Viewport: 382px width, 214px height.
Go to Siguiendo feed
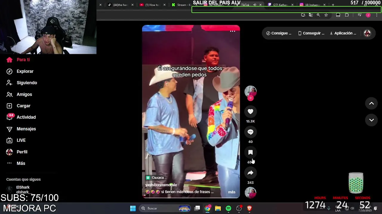click(x=21, y=83)
